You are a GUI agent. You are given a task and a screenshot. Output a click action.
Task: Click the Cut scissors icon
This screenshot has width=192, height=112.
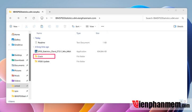26,26
